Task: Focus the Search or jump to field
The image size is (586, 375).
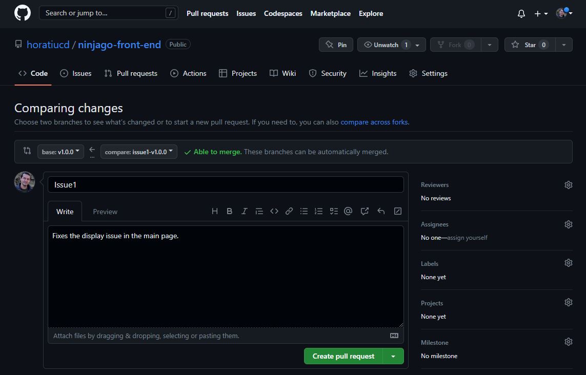Action: pos(108,13)
